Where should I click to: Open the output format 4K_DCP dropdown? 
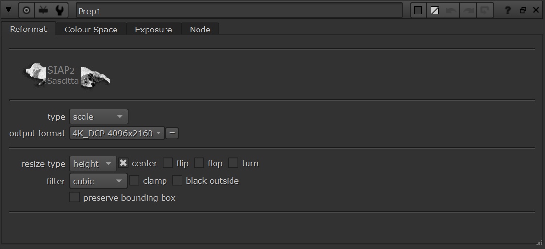click(117, 133)
